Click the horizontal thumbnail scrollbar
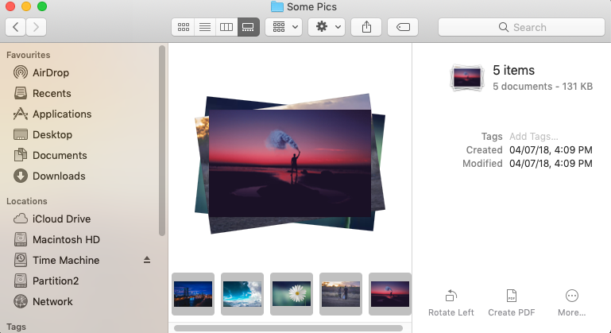Screen dimensions: 611x333 288,328
